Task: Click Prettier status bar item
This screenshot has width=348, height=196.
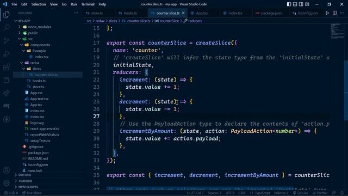Action: pyautogui.click(x=320, y=193)
